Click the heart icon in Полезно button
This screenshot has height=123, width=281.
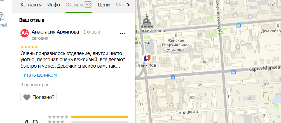pos(27,98)
